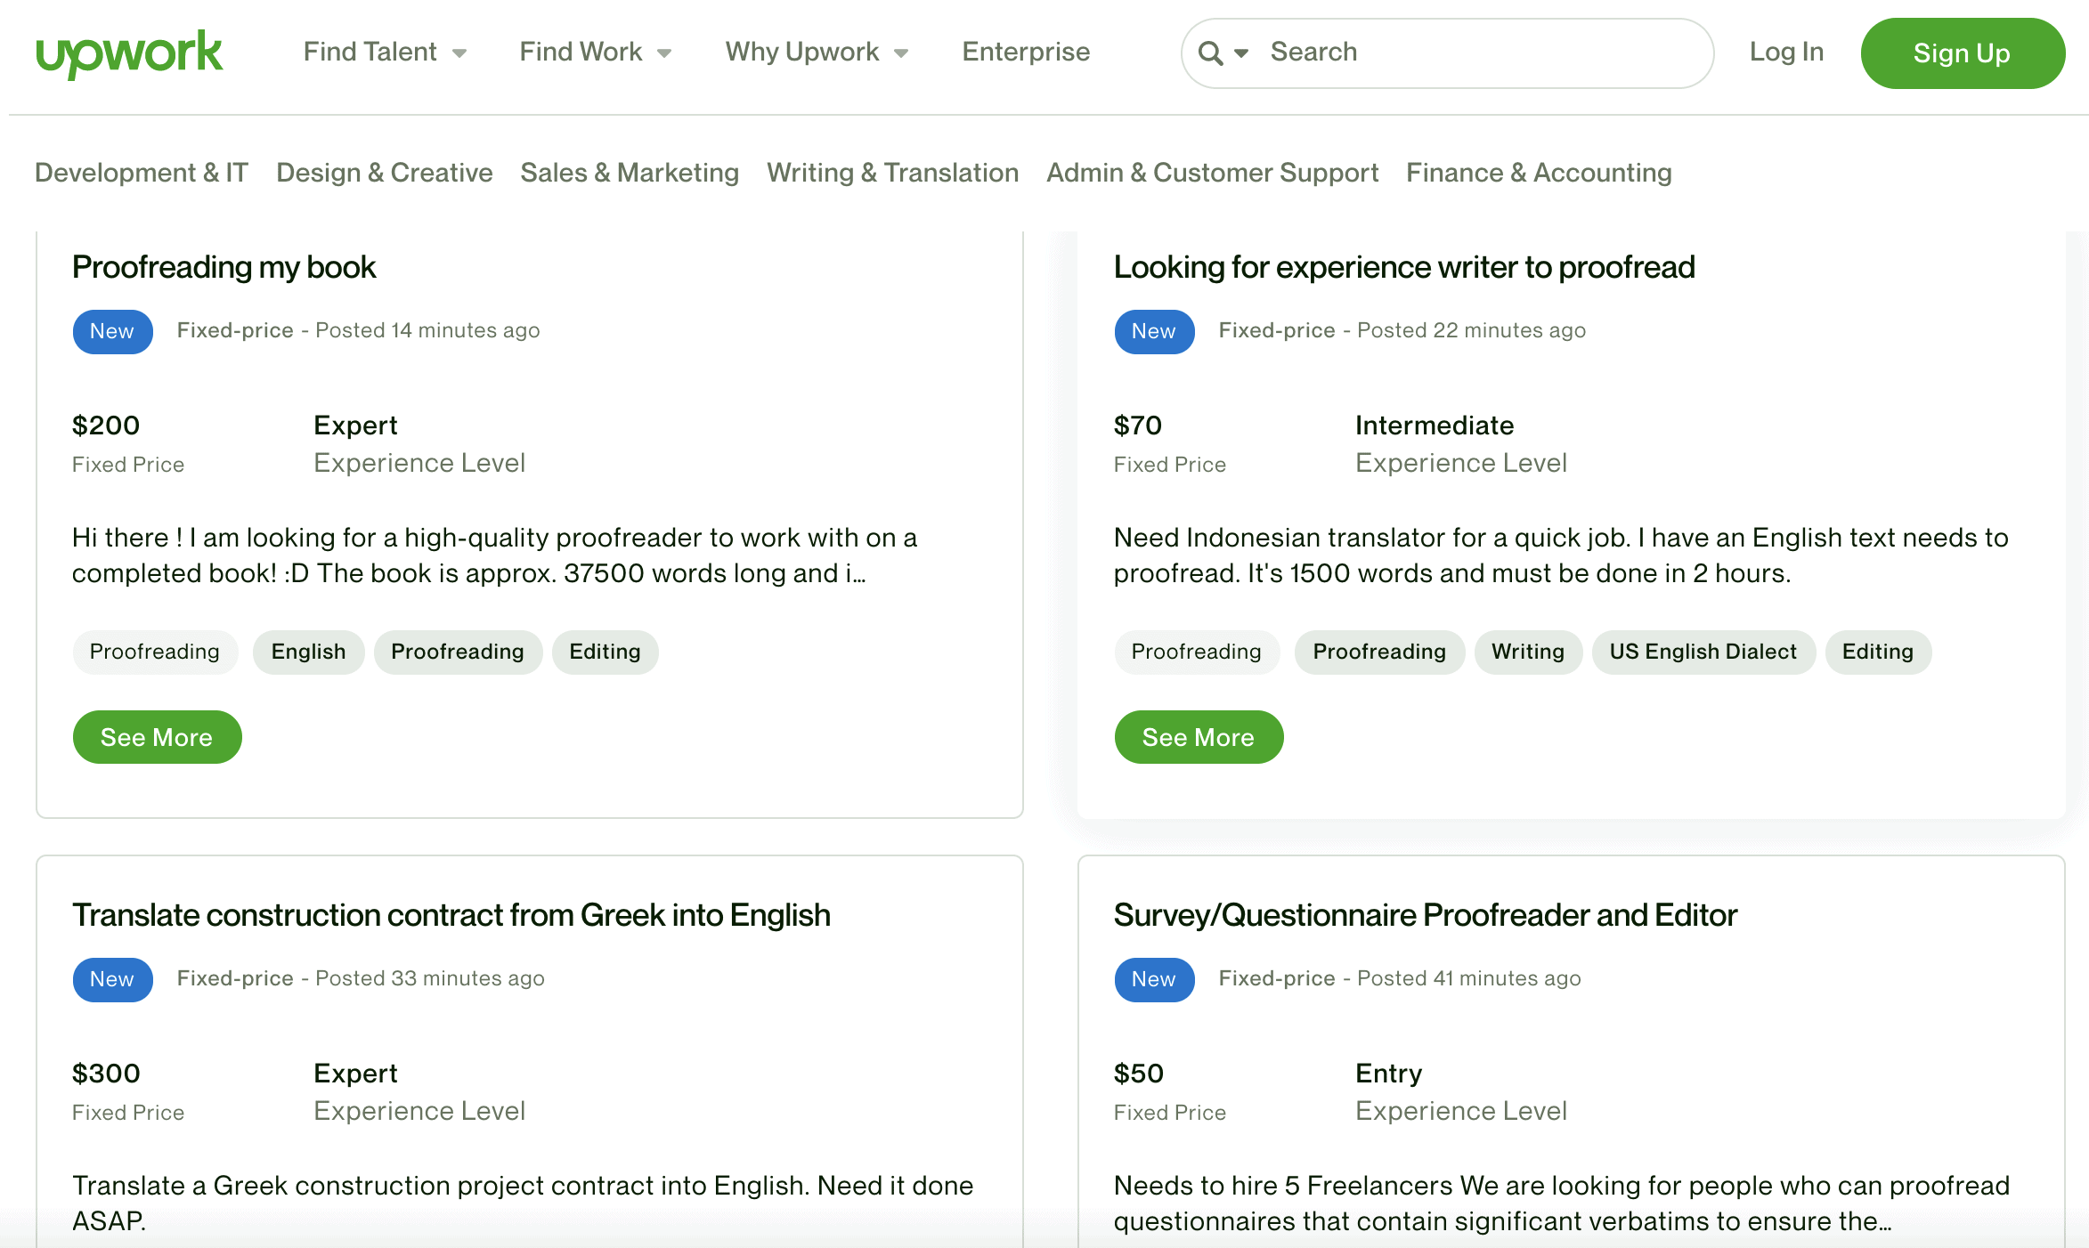Open the search type dropdown arrow

pyautogui.click(x=1241, y=53)
